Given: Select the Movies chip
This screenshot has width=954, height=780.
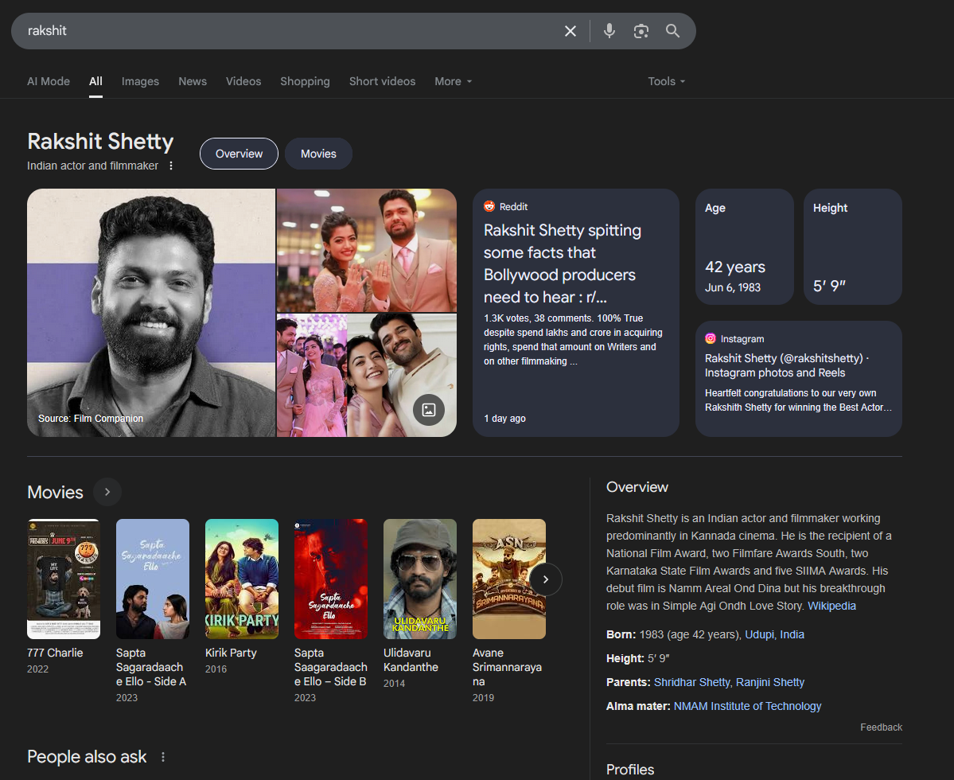Looking at the screenshot, I should (318, 154).
